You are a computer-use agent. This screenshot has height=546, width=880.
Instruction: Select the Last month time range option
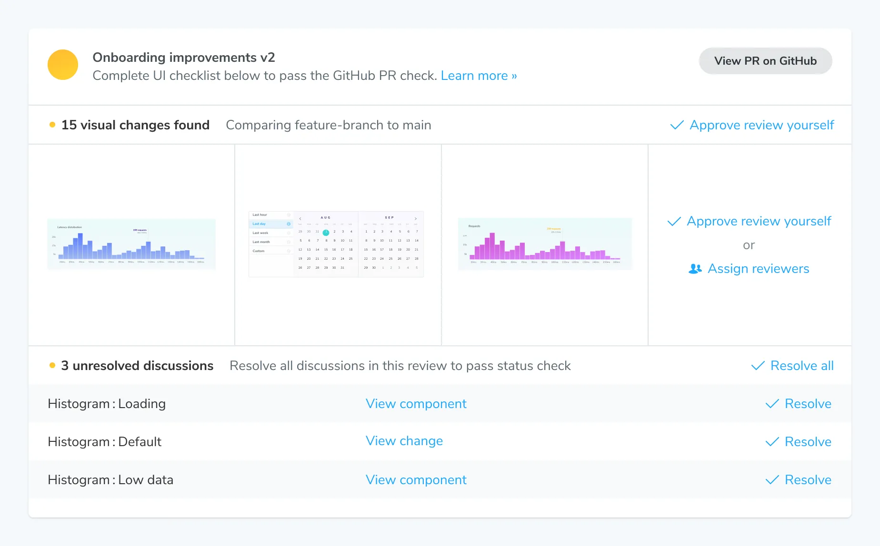[x=260, y=242]
